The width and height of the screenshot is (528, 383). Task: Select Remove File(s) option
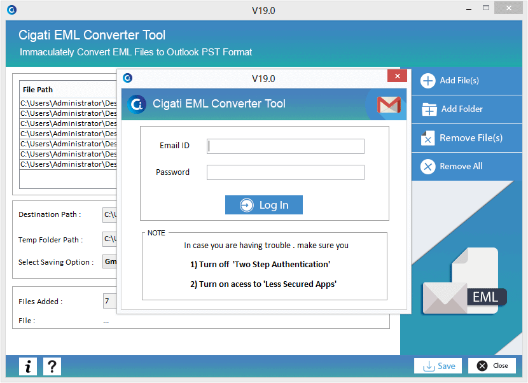tap(467, 138)
